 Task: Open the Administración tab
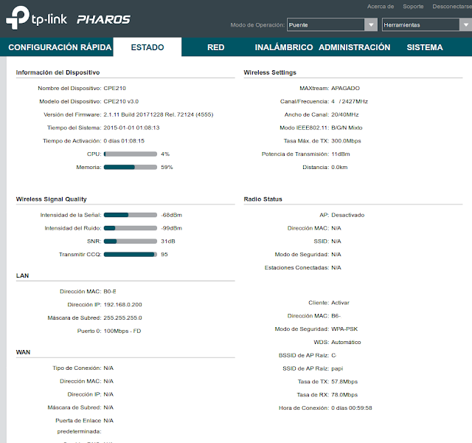pyautogui.click(x=354, y=47)
